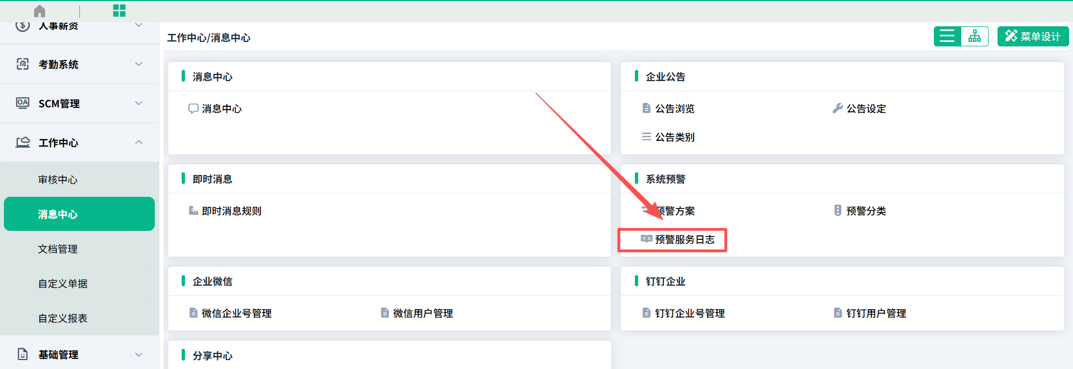The image size is (1073, 369).
Task: Click the 消息中心 chat bubble icon
Action: [x=193, y=108]
